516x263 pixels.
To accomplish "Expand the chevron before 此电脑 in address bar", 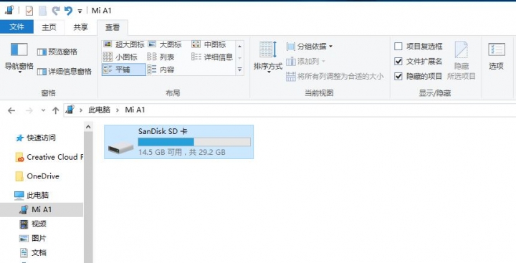I will click(81, 110).
